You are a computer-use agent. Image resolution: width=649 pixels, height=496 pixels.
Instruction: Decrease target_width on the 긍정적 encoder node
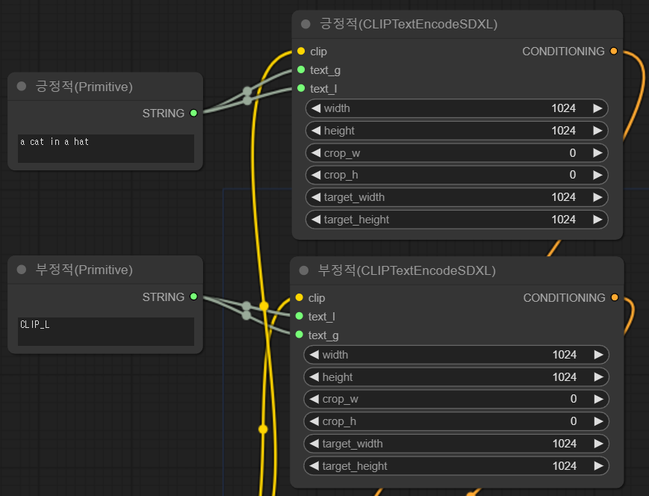(316, 197)
